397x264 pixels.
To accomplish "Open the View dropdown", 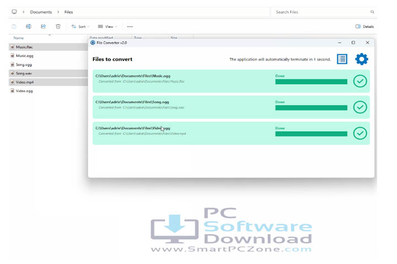I will click(108, 26).
